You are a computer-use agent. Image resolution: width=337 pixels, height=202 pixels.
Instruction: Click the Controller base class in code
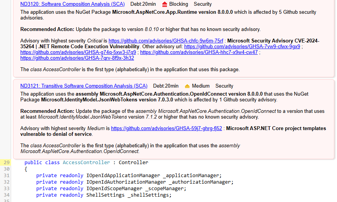point(133,163)
